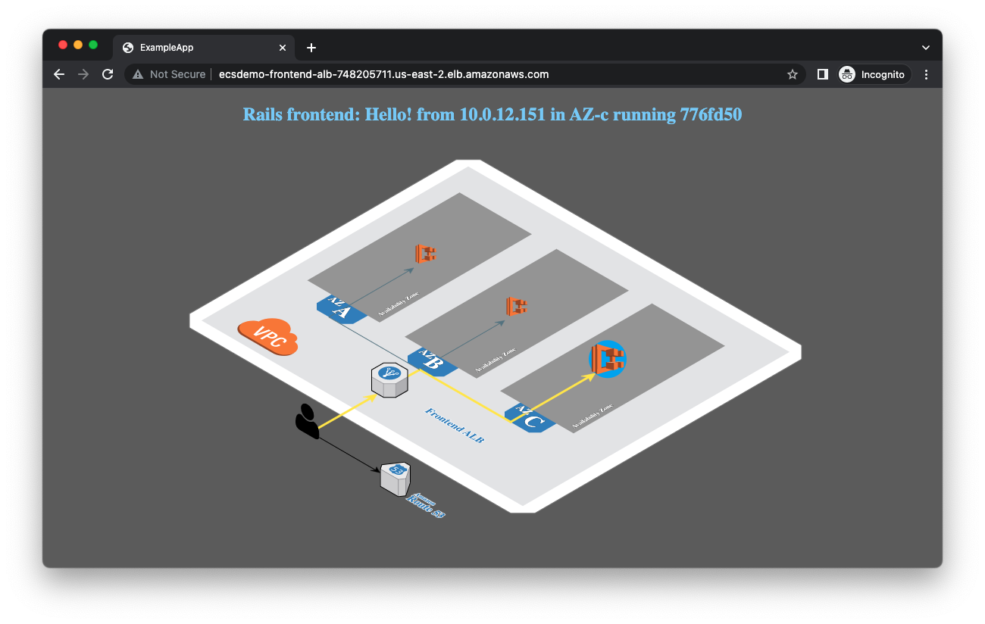Click the Frontend ALB load balancer icon
Image resolution: width=985 pixels, height=624 pixels.
coord(389,379)
